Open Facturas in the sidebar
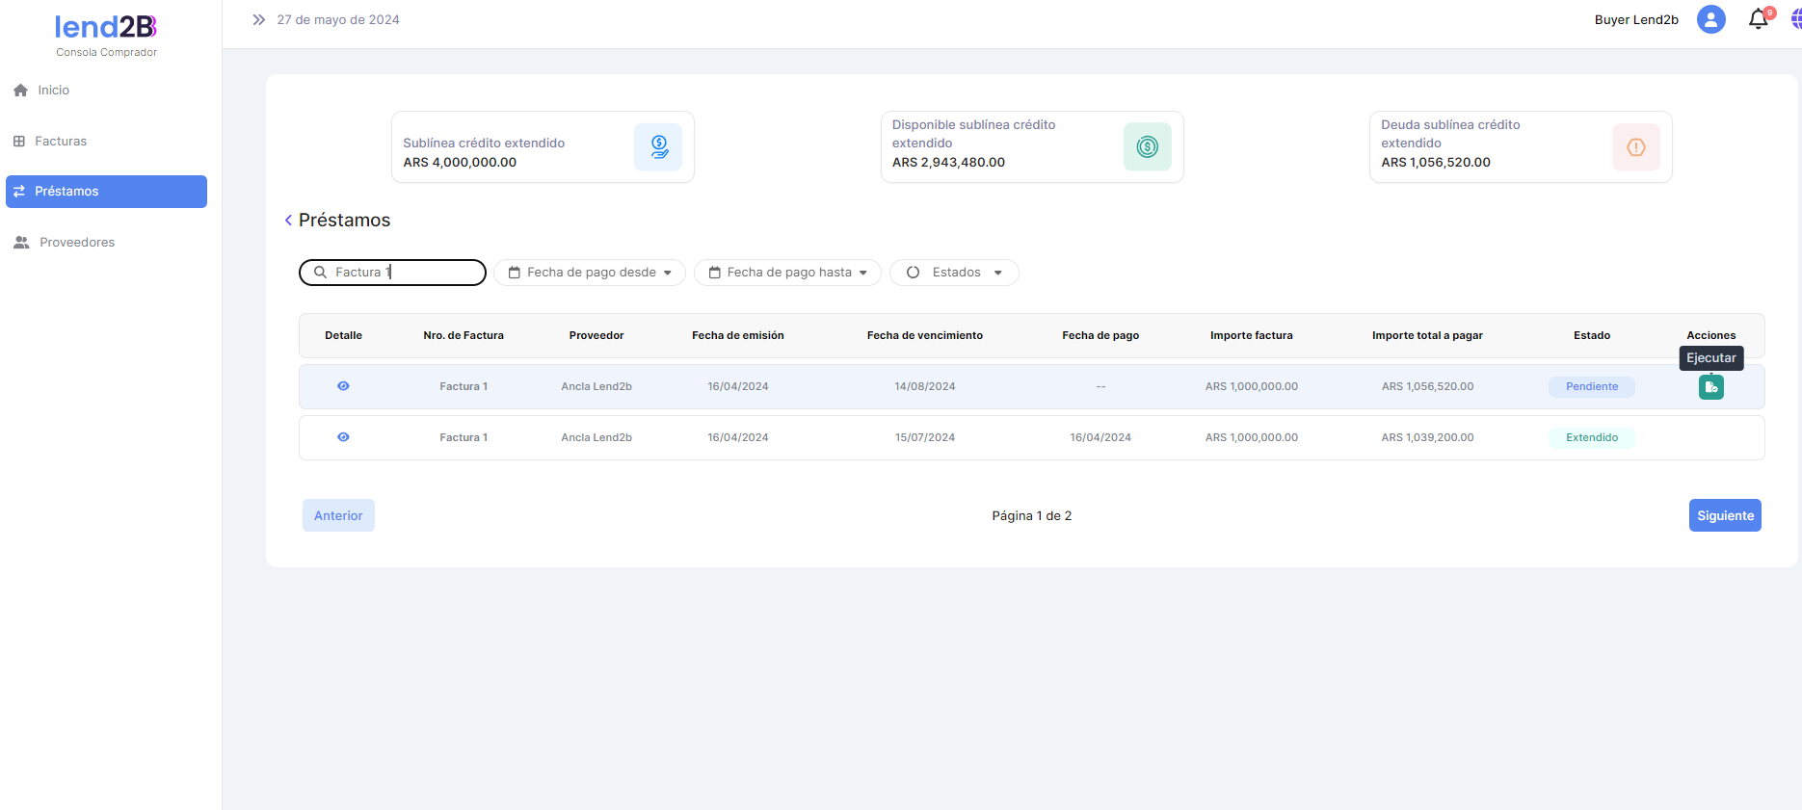Screen dimensions: 1802x810 coord(60,142)
